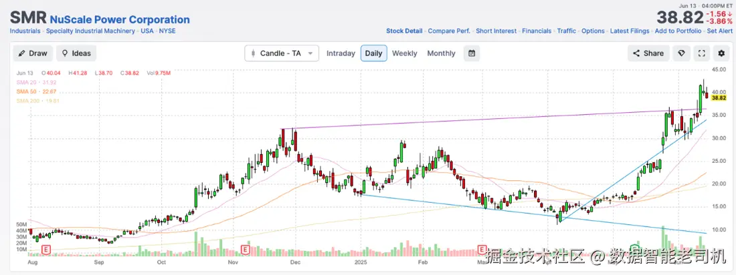Share the chart
Viewport: 736px width, 275px height.
click(x=648, y=53)
